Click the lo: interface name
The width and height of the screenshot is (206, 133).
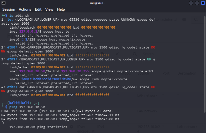[x=10, y=19]
